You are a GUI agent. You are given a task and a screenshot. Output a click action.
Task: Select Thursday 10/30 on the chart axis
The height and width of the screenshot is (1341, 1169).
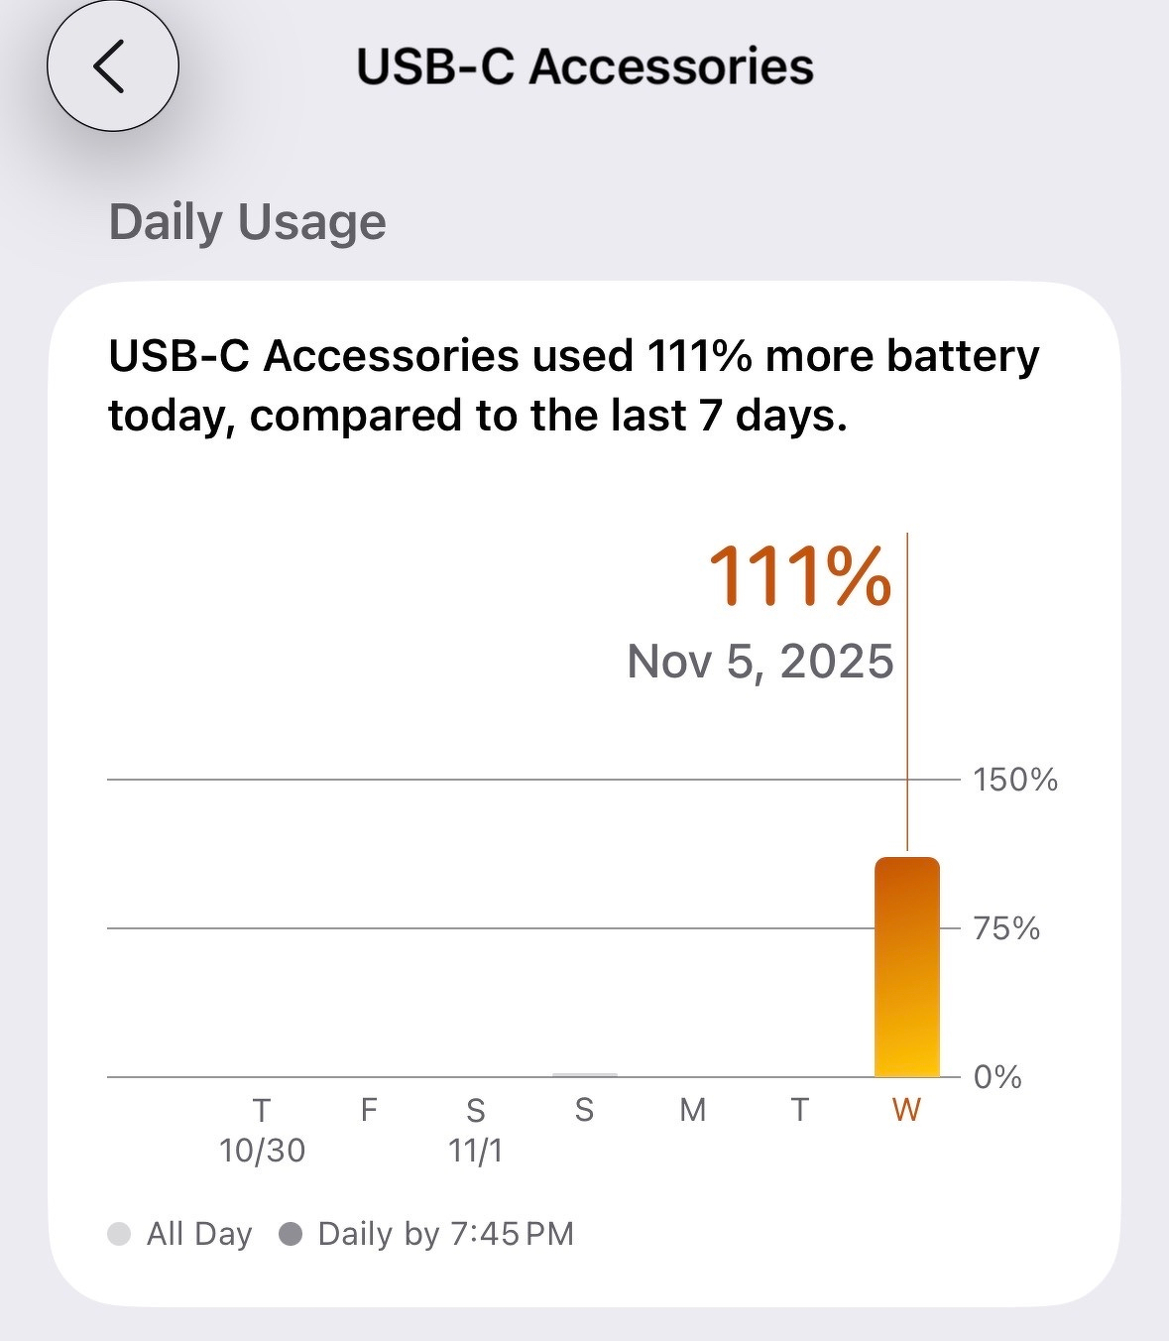coord(262,1130)
